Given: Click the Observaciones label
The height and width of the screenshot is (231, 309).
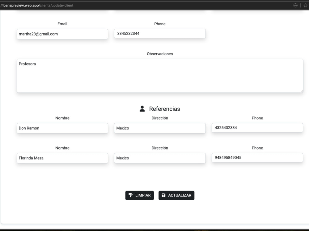Looking at the screenshot, I should [x=160, y=54].
